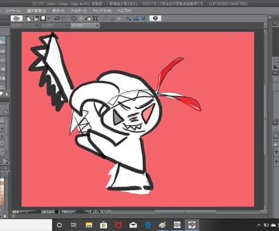This screenshot has width=279, height=231.
Task: Toggle snap to ruler
Action: click(x=129, y=19)
